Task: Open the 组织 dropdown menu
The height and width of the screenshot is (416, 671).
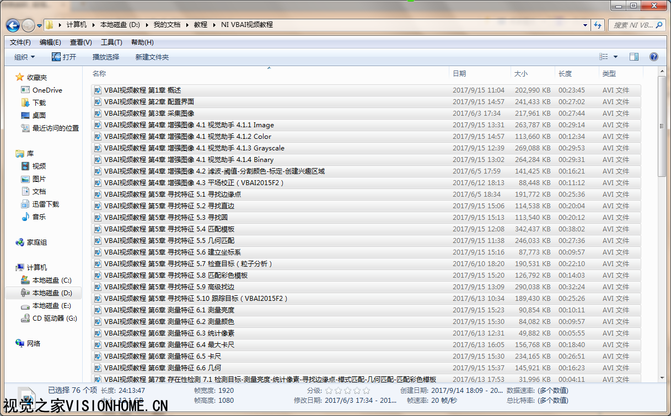Action: pos(24,57)
